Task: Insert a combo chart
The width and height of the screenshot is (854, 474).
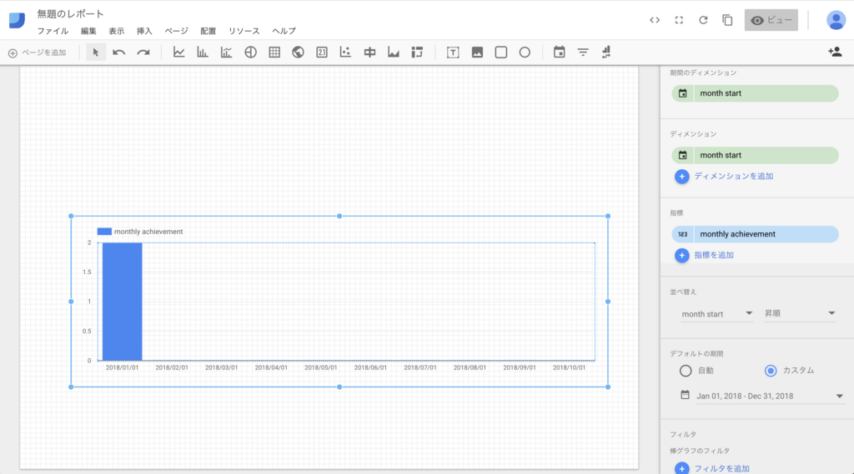Action: 226,52
